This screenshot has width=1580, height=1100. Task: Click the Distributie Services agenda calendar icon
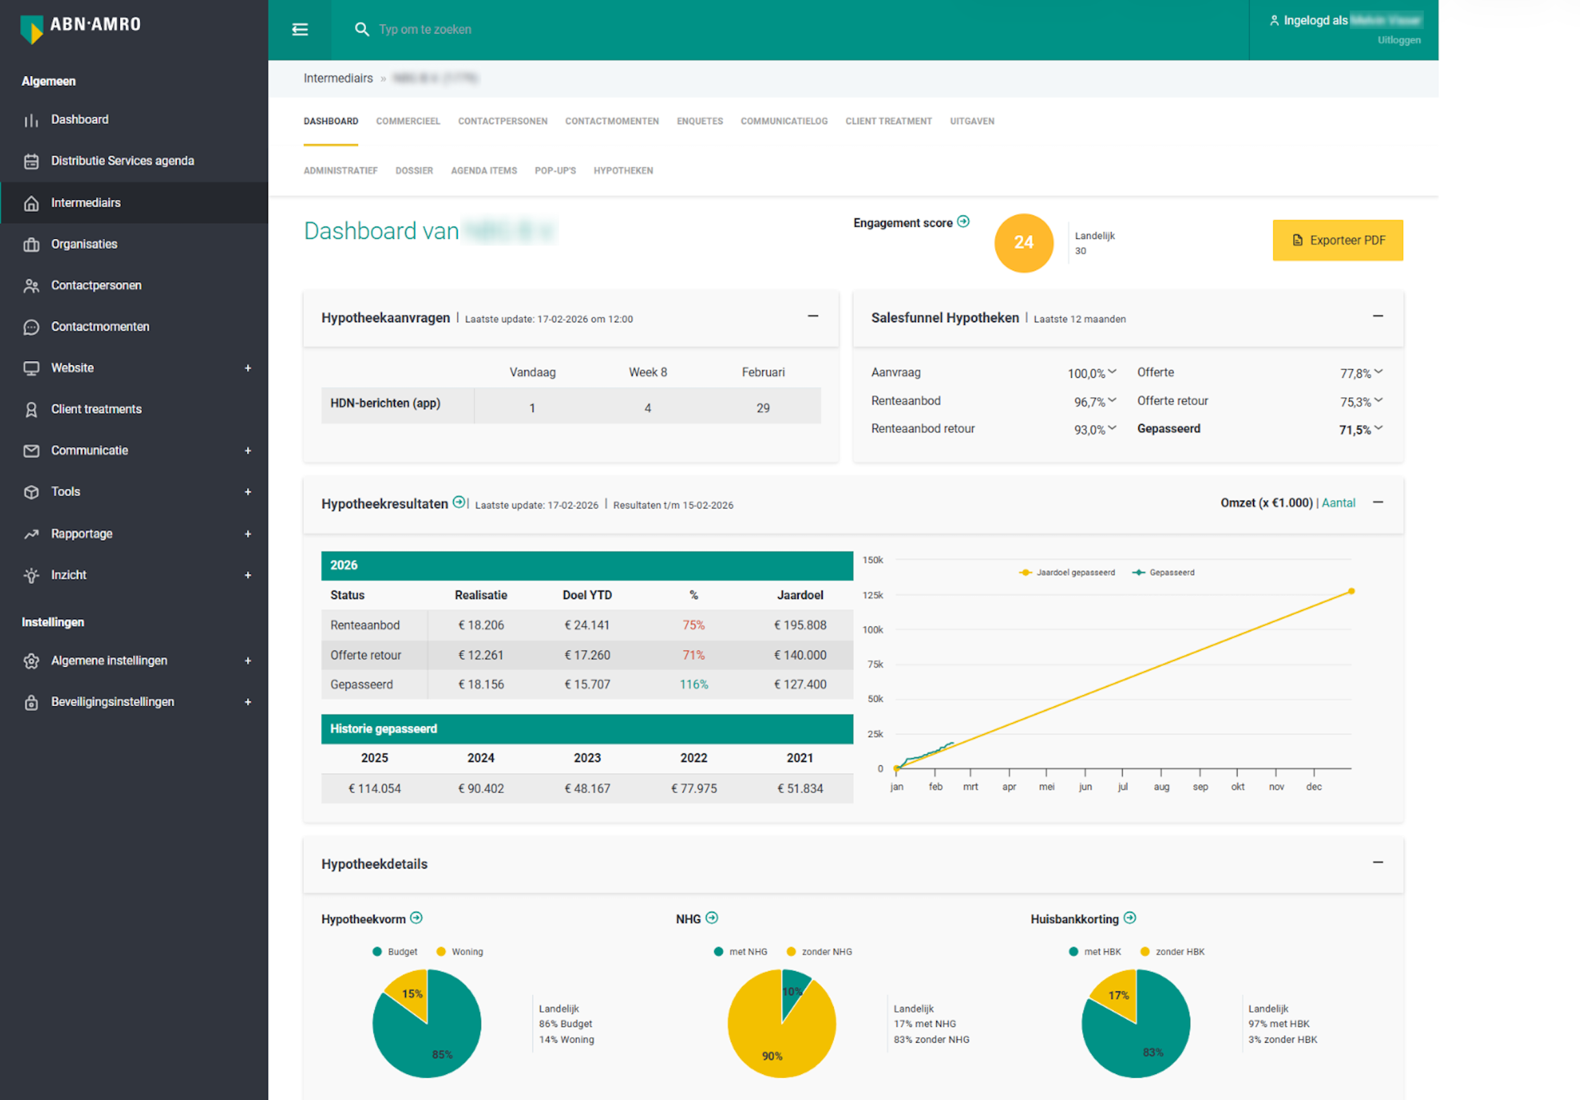point(31,162)
